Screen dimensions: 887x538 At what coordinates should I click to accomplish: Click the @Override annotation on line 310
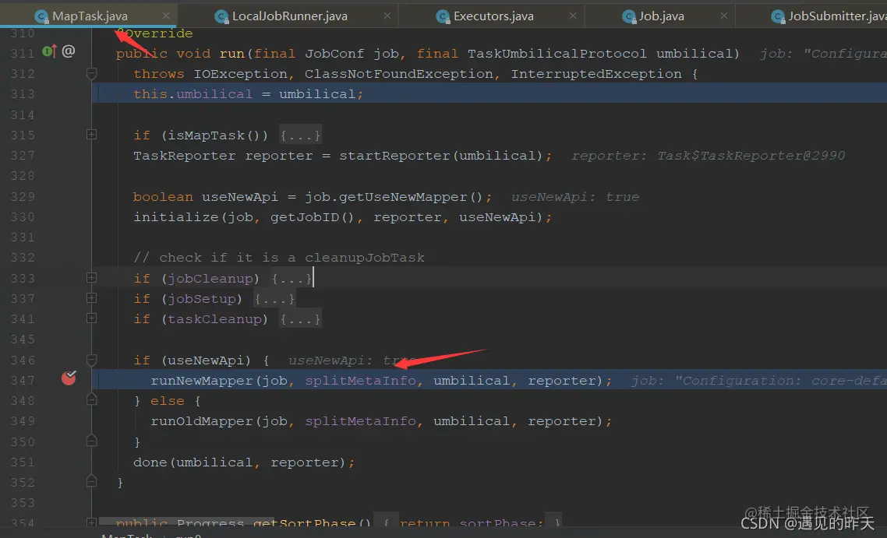(154, 33)
